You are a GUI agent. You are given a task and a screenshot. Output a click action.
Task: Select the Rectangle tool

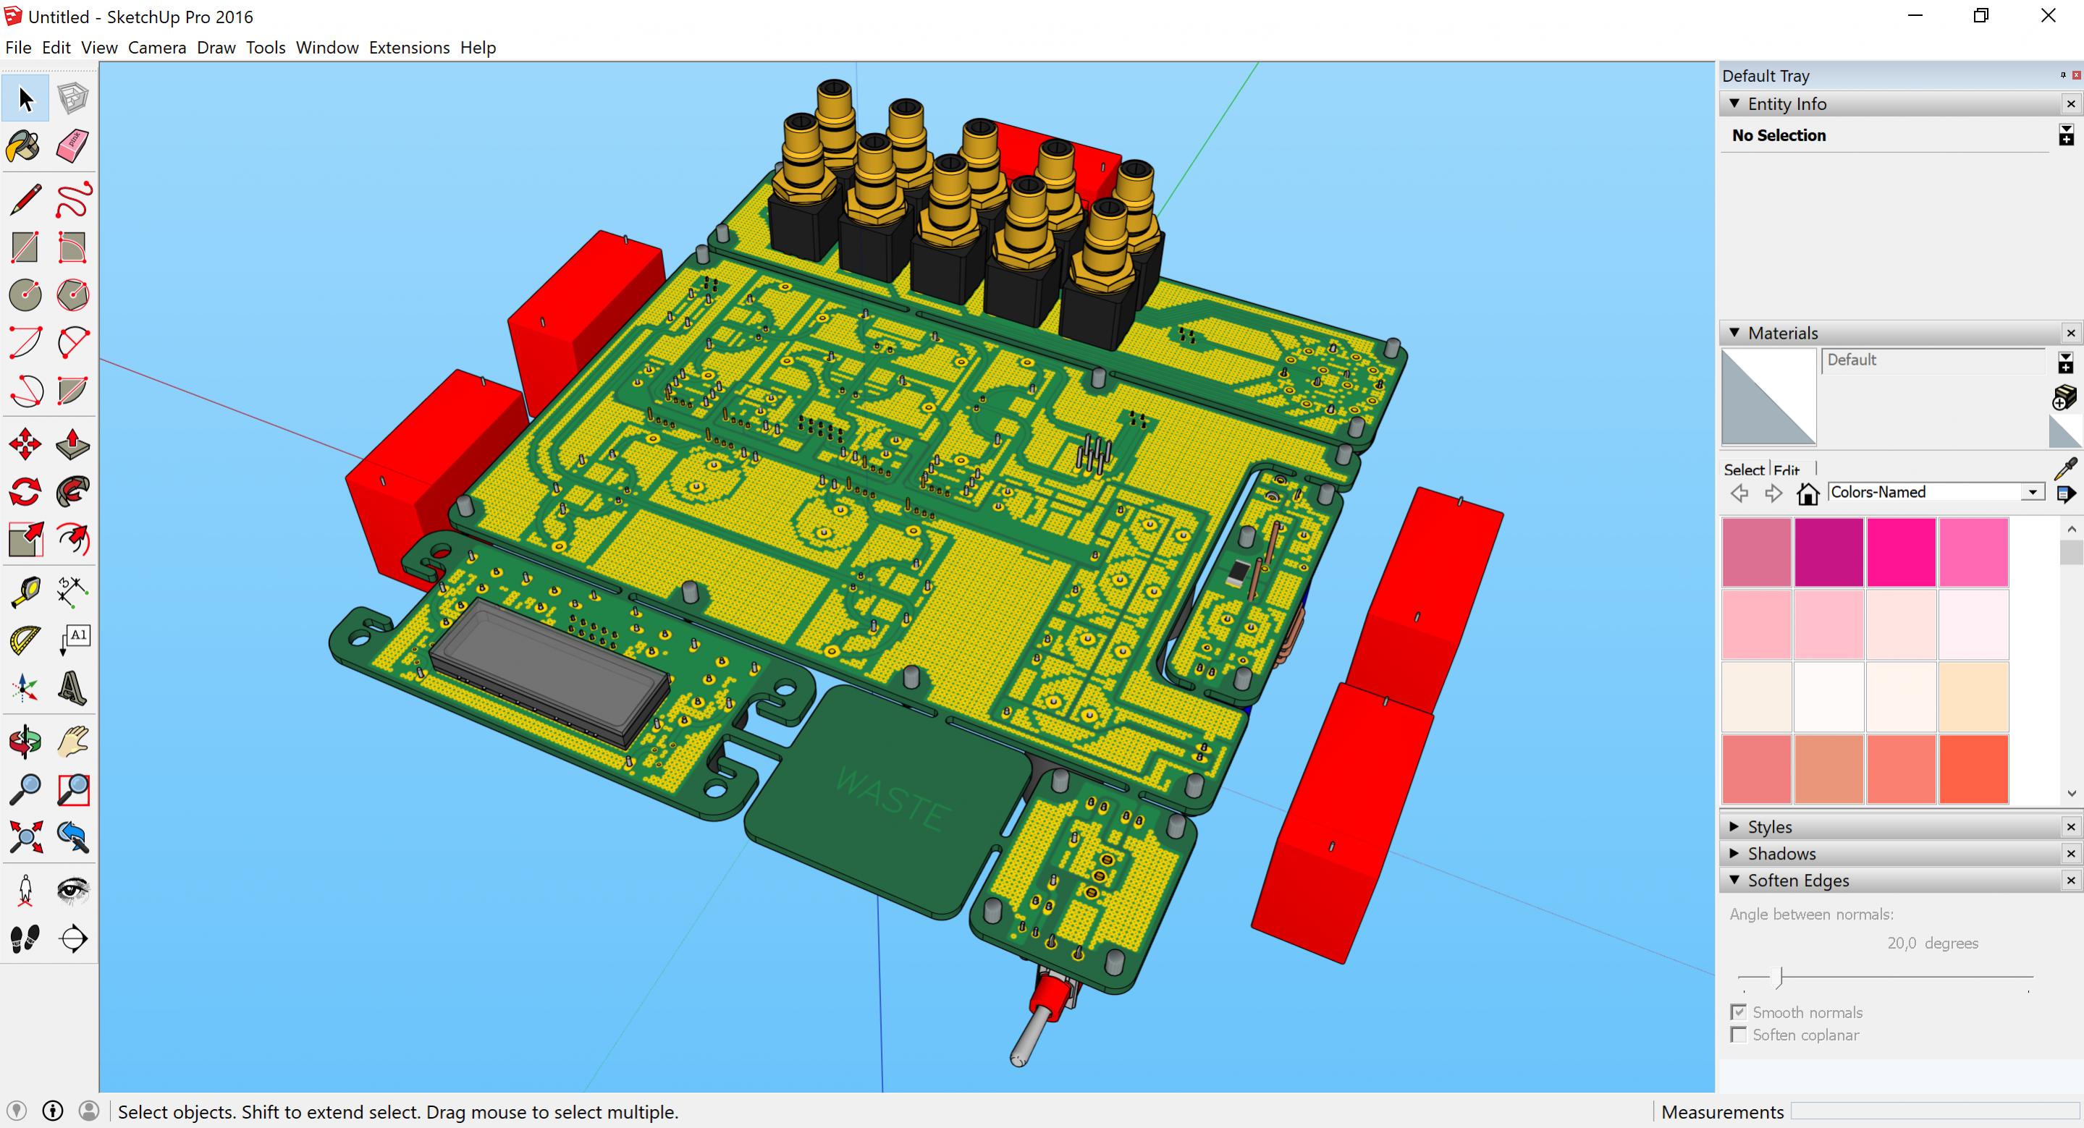(x=25, y=247)
